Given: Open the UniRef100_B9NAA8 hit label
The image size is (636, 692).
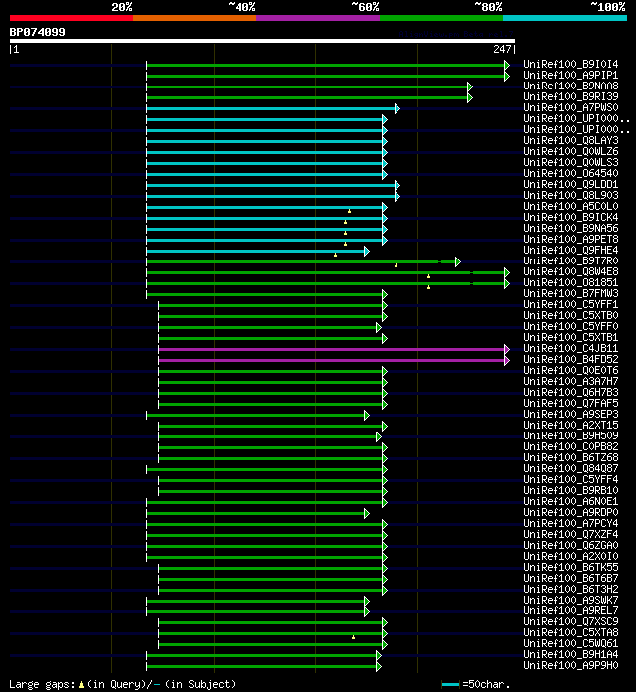Looking at the screenshot, I should 570,86.
